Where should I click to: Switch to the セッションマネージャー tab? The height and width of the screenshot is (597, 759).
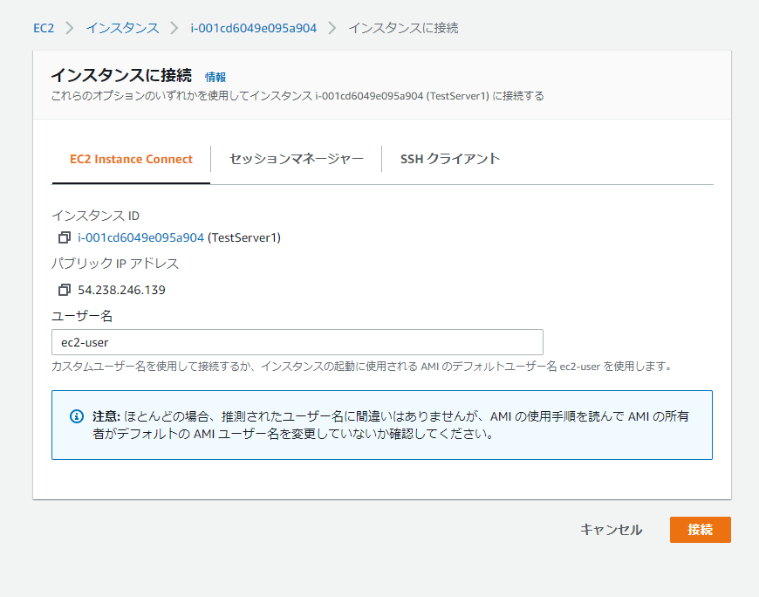(x=297, y=159)
